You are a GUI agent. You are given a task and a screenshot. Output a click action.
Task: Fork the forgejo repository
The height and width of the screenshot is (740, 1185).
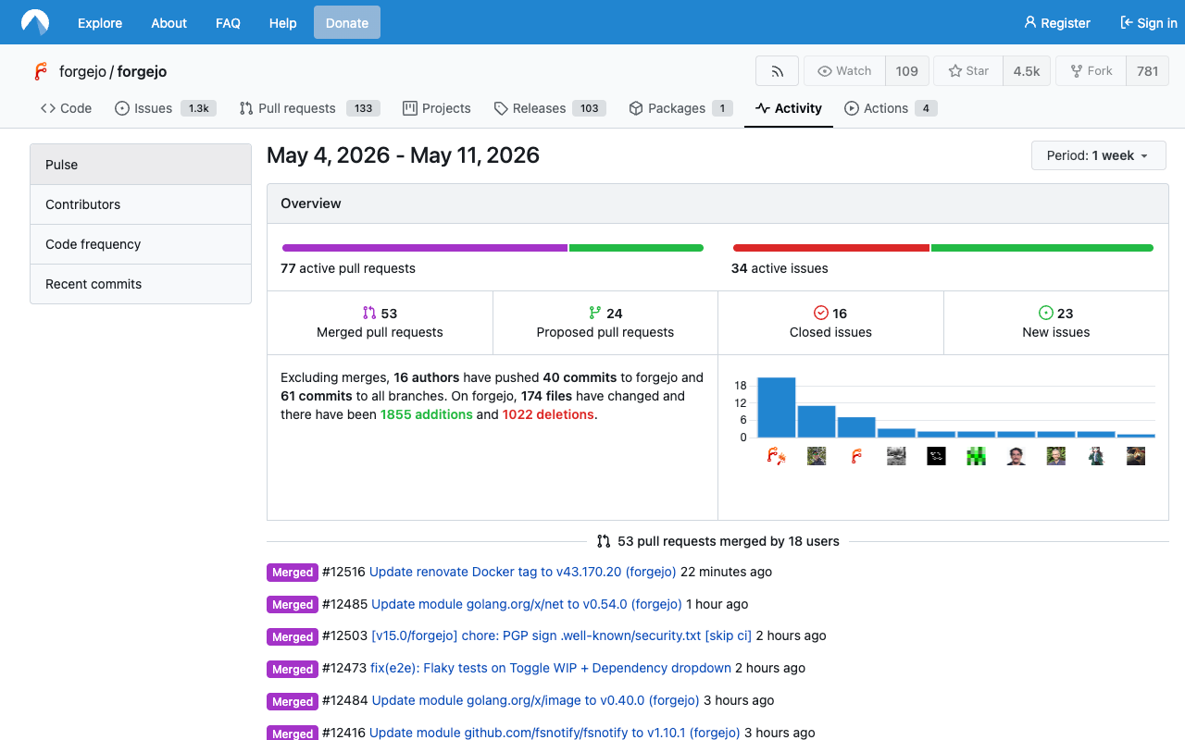(1091, 71)
